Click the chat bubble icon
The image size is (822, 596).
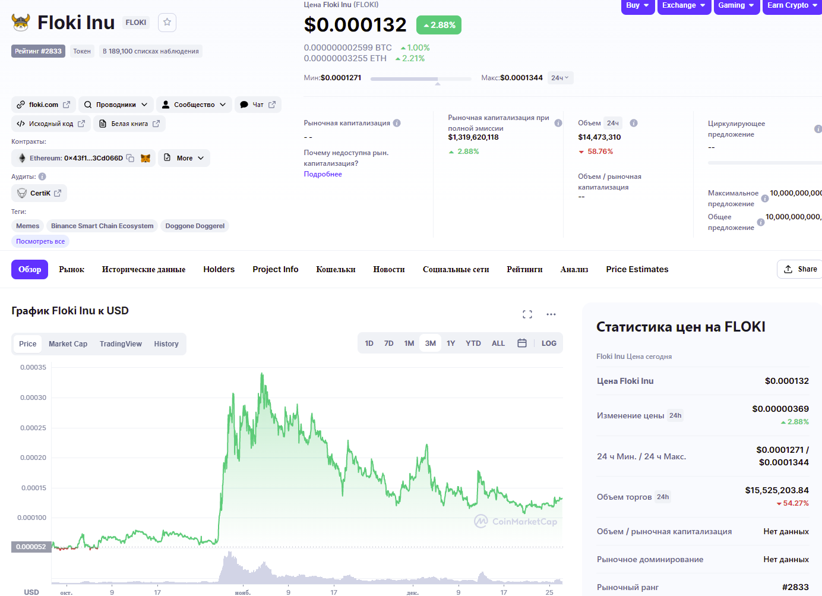(244, 105)
